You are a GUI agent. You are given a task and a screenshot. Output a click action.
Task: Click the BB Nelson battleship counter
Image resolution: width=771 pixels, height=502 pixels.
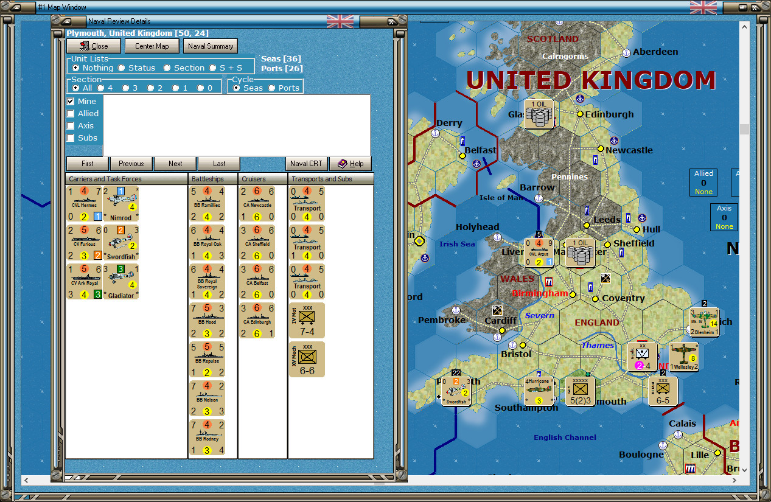pos(207,398)
